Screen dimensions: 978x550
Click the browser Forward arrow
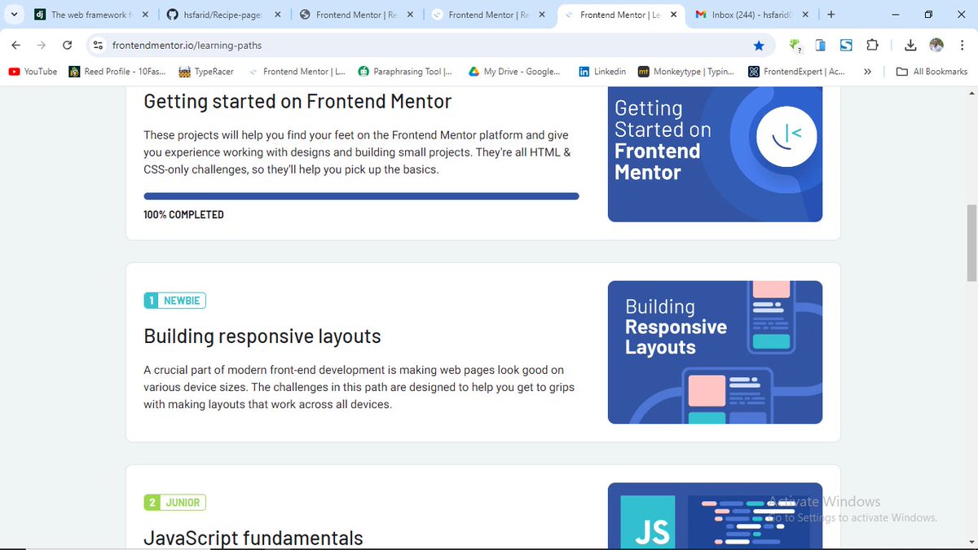tap(42, 46)
